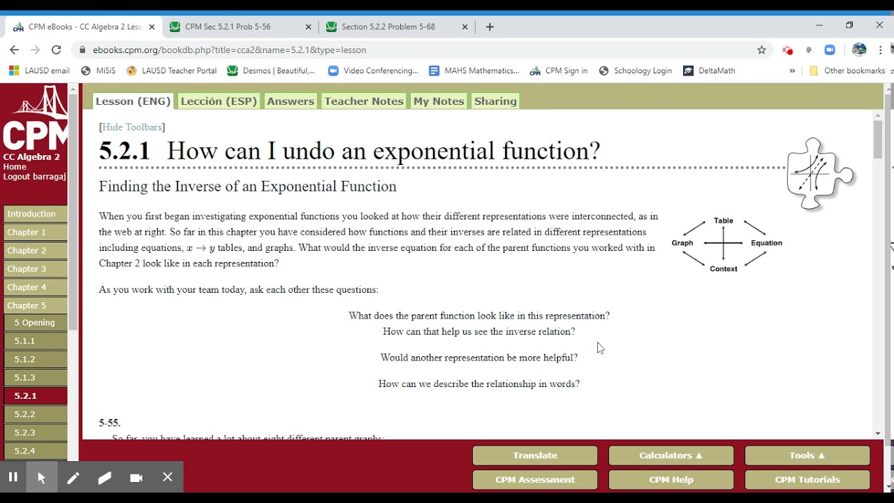Expand Chapter 2 in the sidebar
894x503 pixels.
(35, 250)
